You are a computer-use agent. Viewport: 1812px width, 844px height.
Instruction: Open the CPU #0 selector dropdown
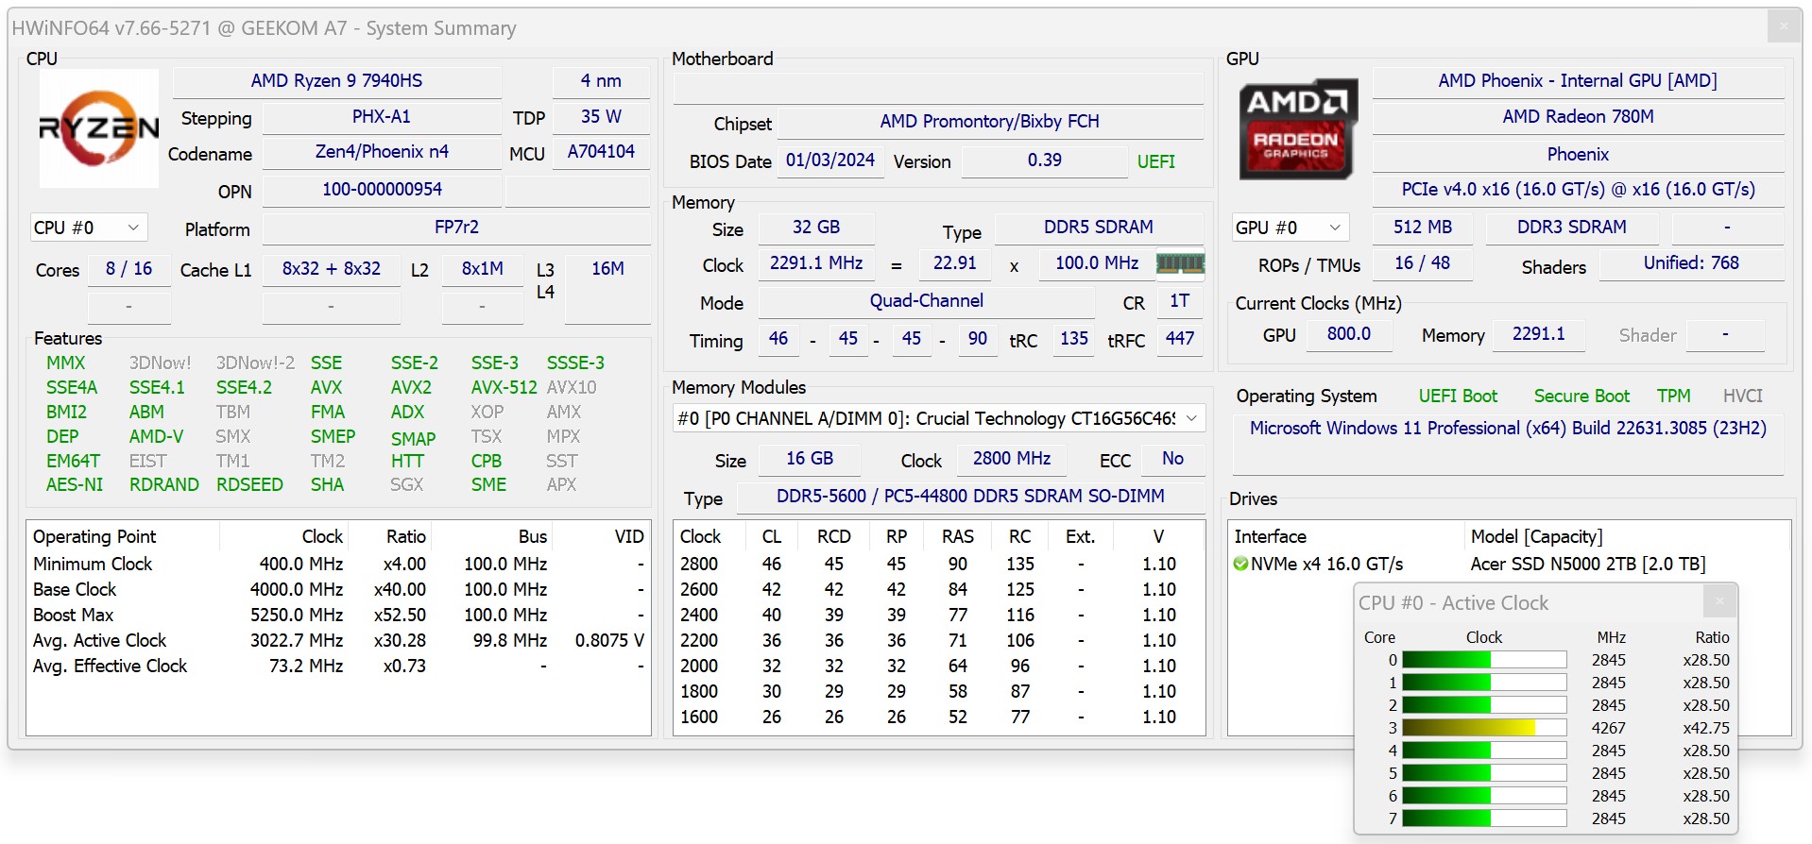coord(88,228)
